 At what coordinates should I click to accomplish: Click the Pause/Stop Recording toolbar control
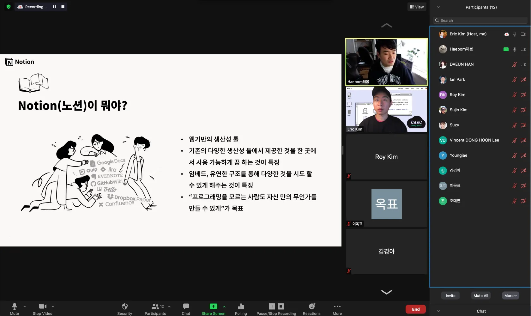276,309
